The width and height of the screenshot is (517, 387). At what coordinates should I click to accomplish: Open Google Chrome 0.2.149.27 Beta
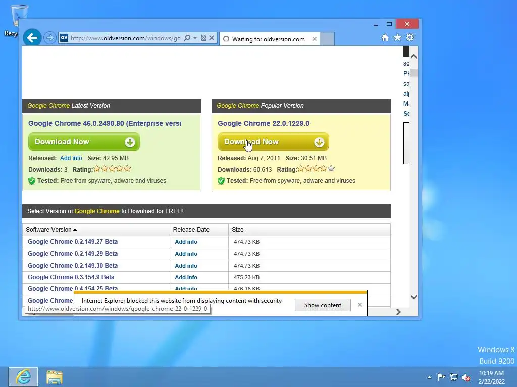pos(73,241)
